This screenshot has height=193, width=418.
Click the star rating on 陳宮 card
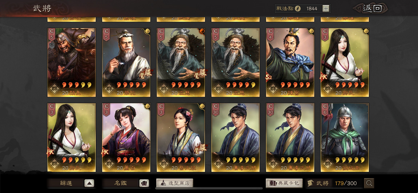pyautogui.click(x=296, y=85)
